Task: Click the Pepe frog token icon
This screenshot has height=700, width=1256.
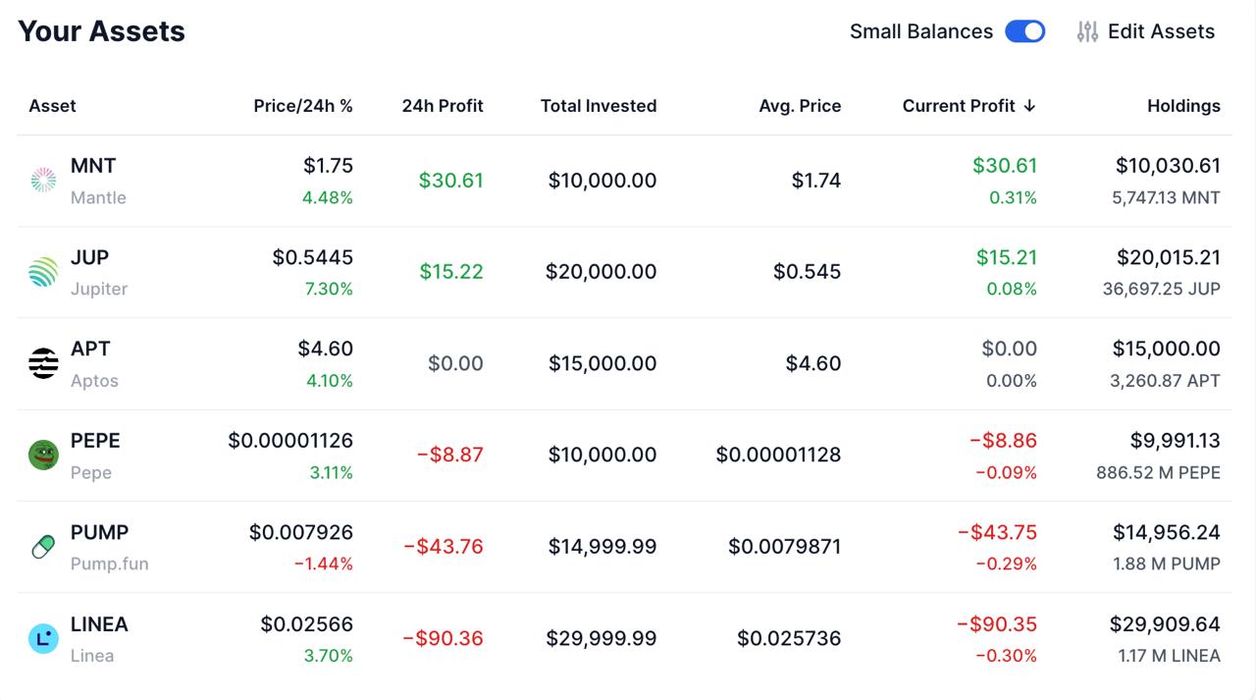Action: pos(43,455)
